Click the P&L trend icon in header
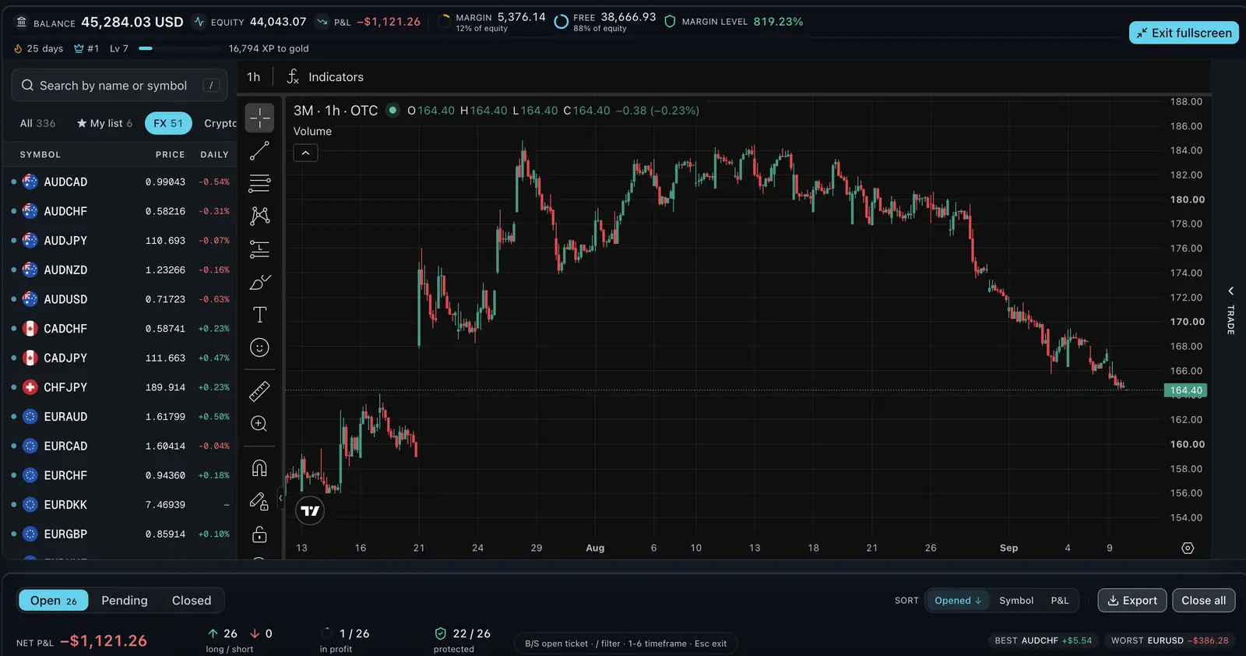Screen dimensions: 1246x656 point(322,22)
